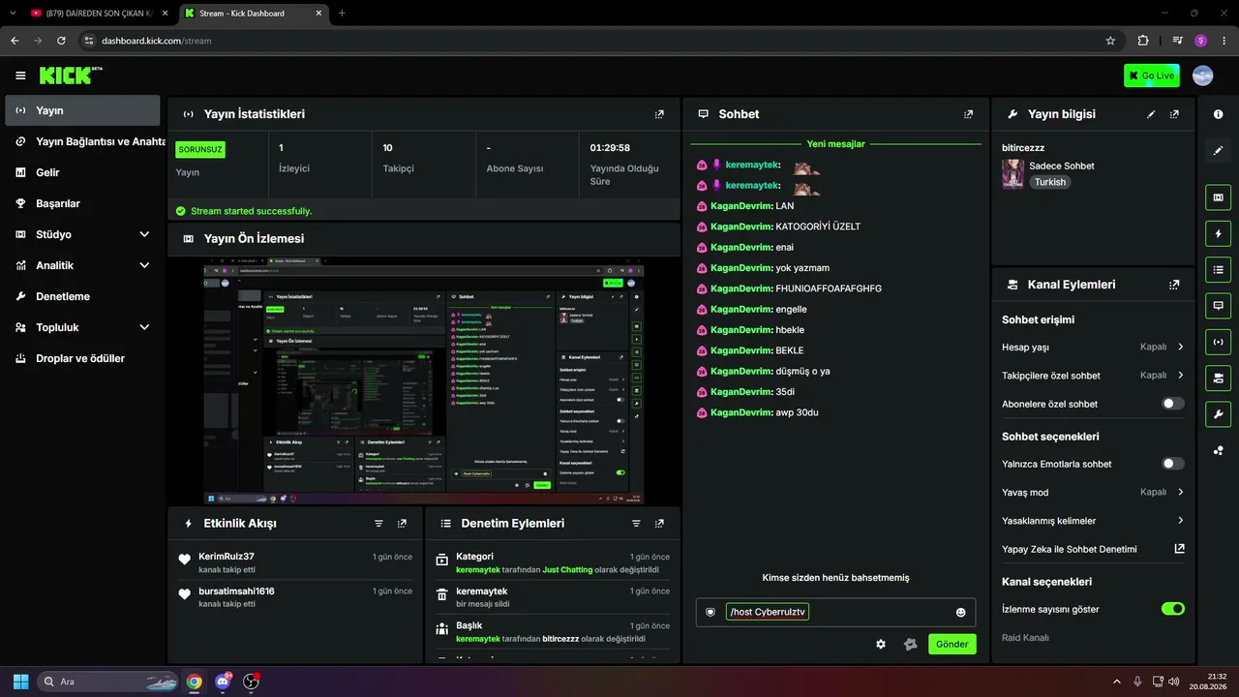
Task: Open Discord from the taskbar
Action: (x=223, y=682)
